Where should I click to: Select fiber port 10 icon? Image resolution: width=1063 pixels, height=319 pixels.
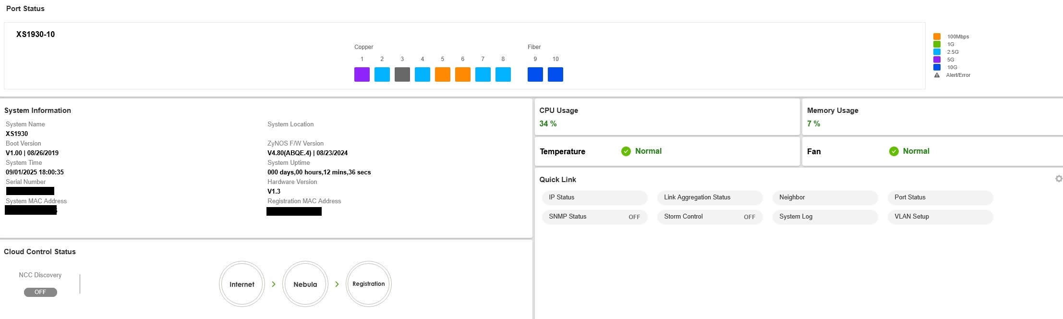tap(555, 74)
